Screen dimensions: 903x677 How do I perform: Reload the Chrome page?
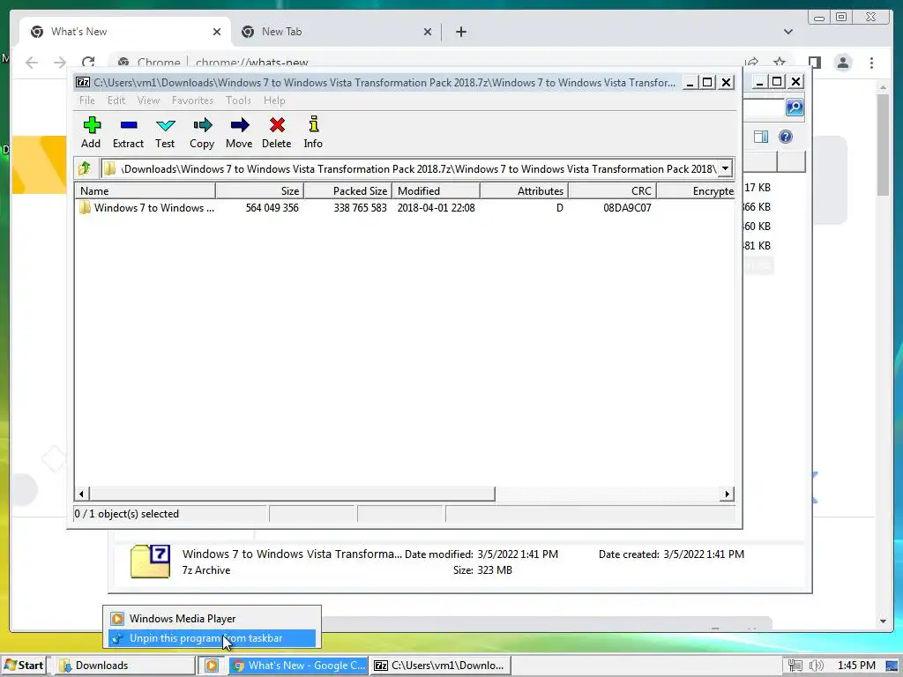[88, 63]
